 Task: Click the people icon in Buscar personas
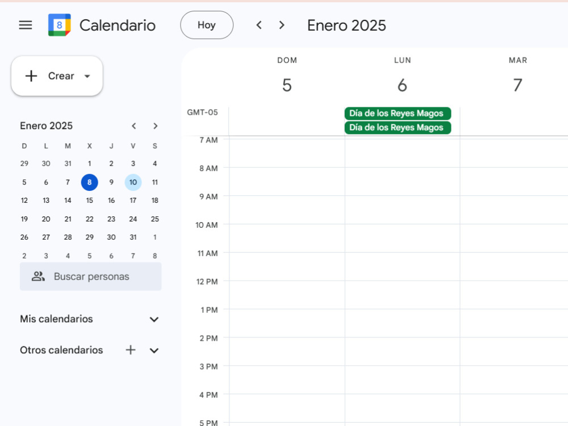click(38, 277)
